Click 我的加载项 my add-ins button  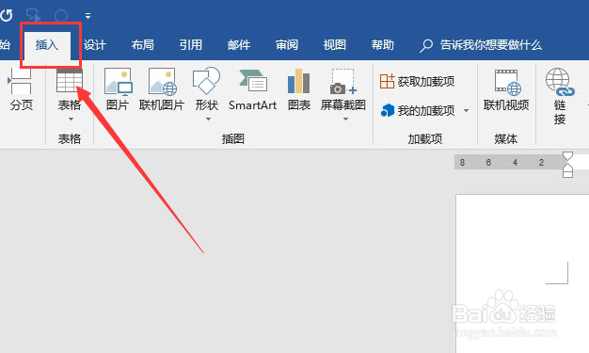418,110
